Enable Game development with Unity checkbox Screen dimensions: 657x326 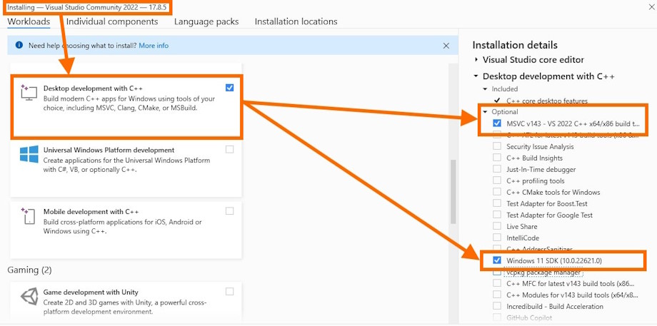pyautogui.click(x=229, y=291)
